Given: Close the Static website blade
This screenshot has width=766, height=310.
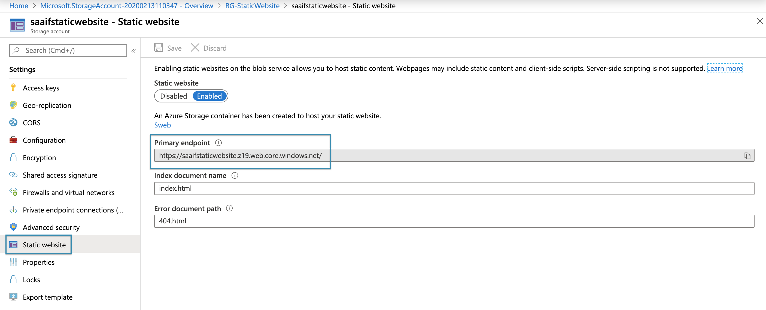Looking at the screenshot, I should [x=760, y=22].
